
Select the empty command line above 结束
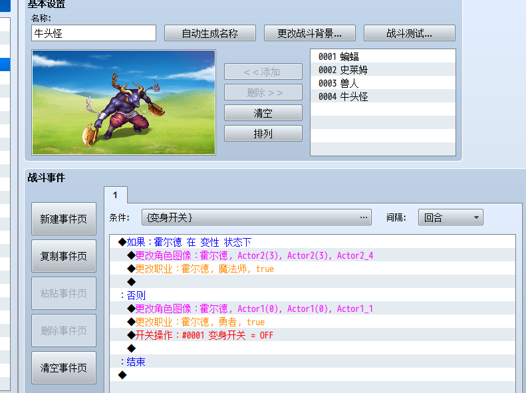tap(313, 348)
